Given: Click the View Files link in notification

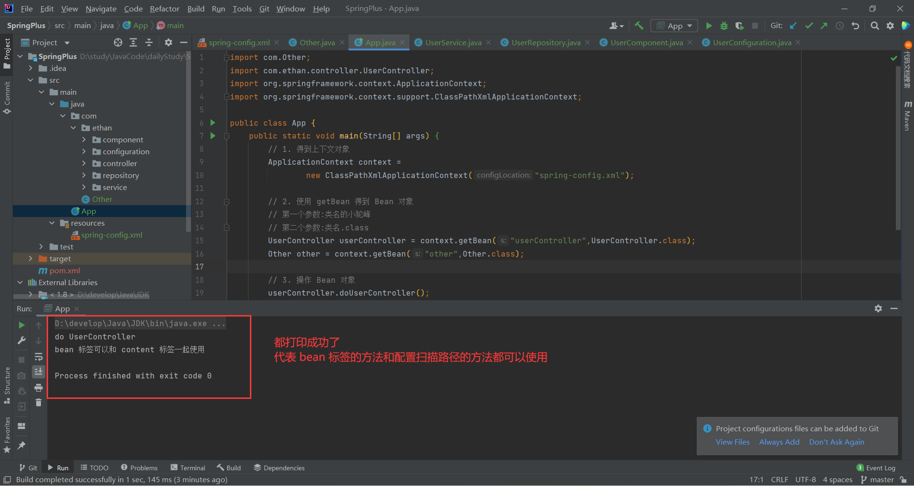Looking at the screenshot, I should (x=733, y=442).
